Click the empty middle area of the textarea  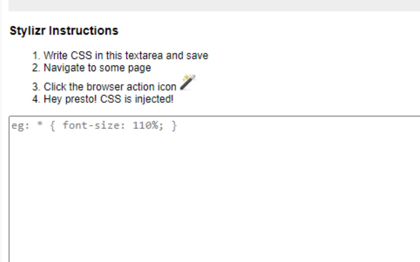tap(213, 196)
